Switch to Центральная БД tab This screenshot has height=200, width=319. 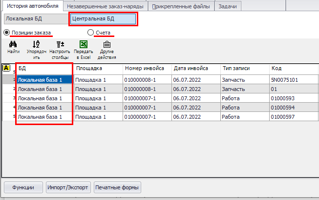[103, 19]
